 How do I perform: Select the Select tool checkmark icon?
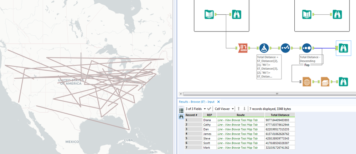(285, 48)
